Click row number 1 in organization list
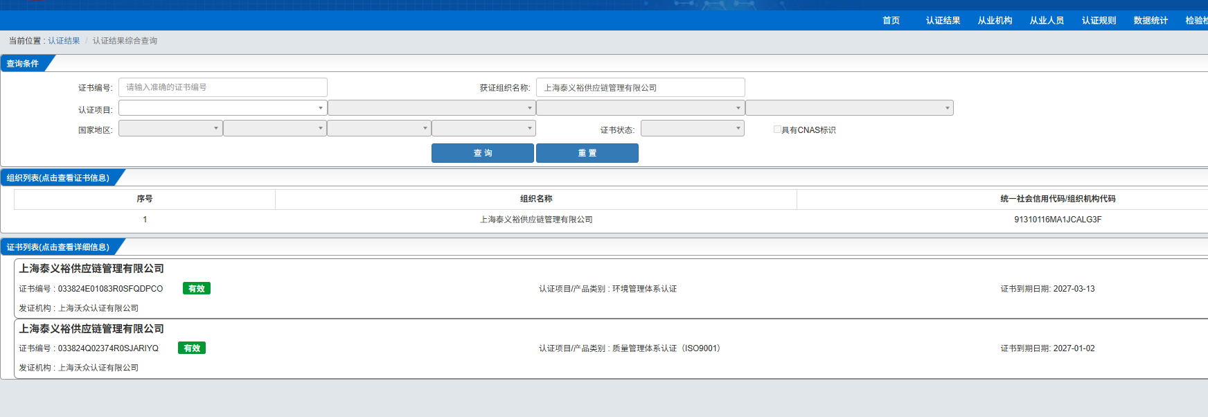The image size is (1208, 417). 145,220
